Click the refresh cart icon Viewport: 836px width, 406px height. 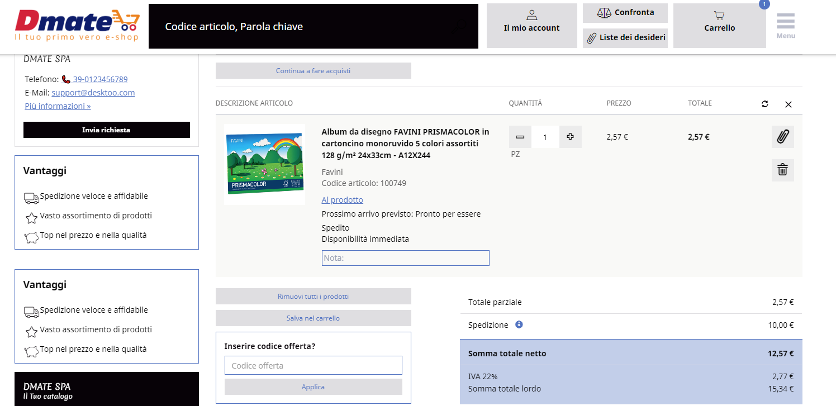(x=765, y=104)
